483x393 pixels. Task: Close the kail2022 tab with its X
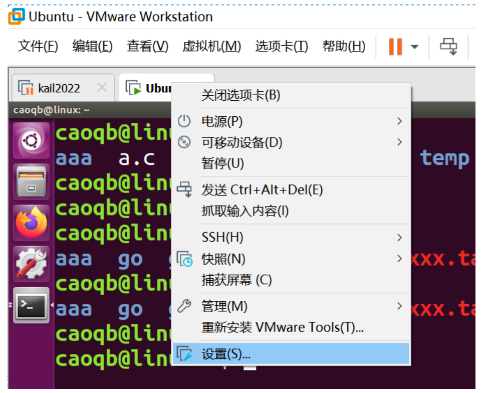pos(102,87)
